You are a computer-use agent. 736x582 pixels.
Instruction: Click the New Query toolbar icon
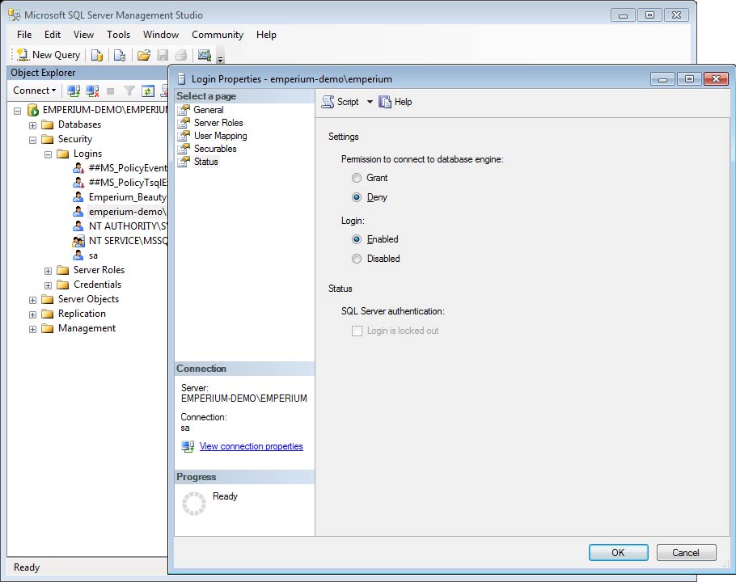click(x=49, y=55)
